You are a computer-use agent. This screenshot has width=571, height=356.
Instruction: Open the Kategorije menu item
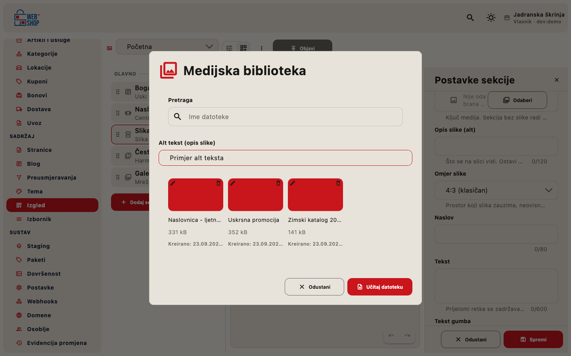(x=52, y=54)
